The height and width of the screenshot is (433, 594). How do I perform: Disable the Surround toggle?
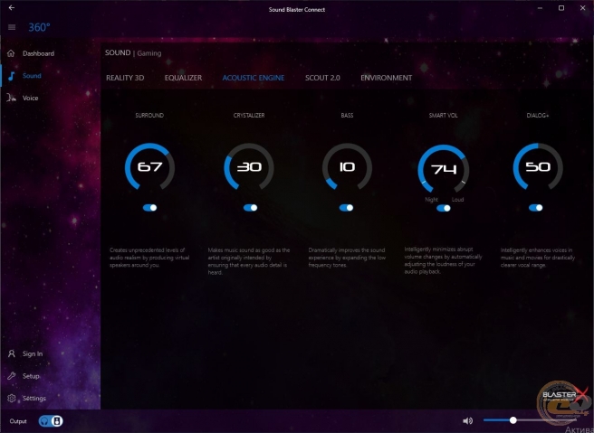click(149, 208)
